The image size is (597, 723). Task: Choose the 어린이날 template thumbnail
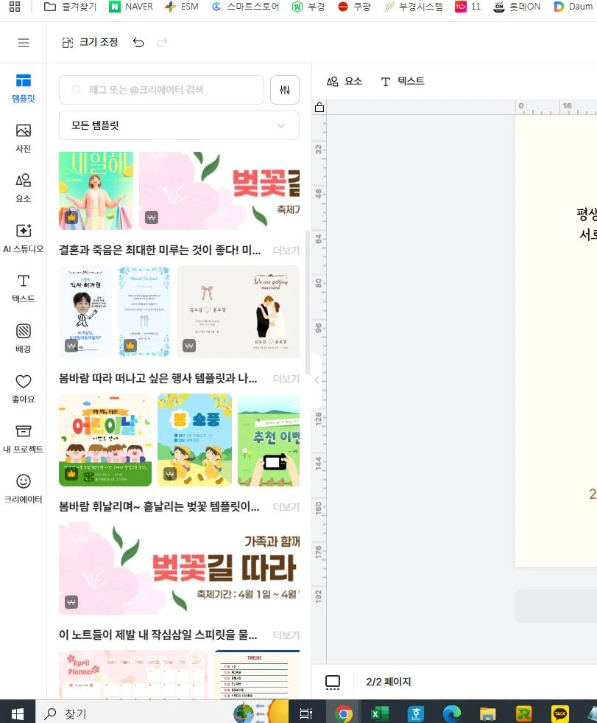[x=105, y=440]
